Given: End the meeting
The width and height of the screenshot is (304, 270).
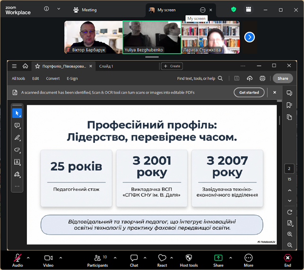Looking at the screenshot, I should 287,260.
